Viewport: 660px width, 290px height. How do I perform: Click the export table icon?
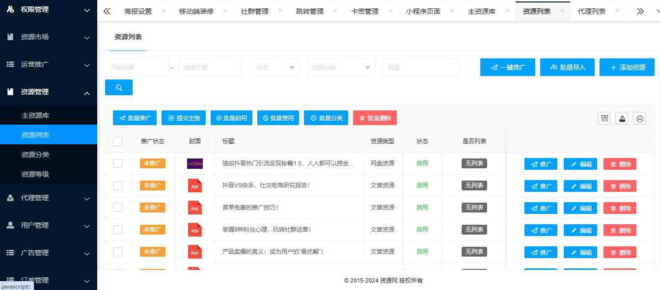coord(622,118)
